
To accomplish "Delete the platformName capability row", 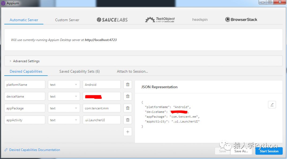I will tap(128, 84).
